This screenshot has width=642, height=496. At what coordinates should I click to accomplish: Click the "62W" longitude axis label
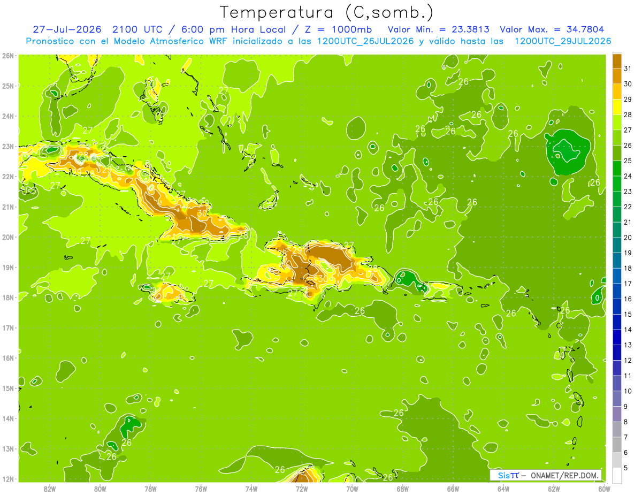coord(554,489)
